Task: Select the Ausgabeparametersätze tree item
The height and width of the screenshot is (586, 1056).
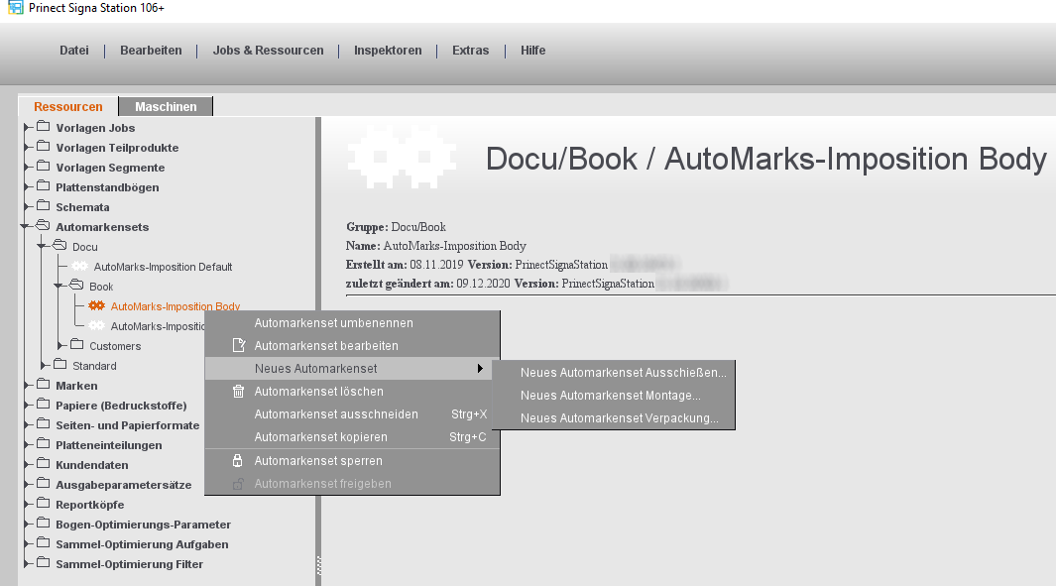Action: coord(123,485)
